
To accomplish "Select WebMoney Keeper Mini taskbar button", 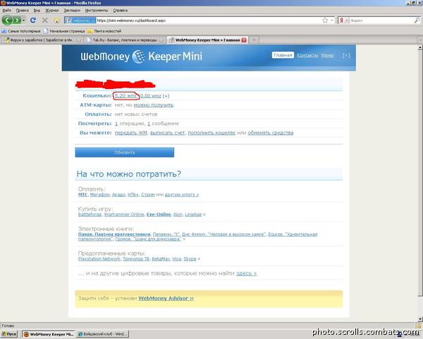I will point(49,334).
